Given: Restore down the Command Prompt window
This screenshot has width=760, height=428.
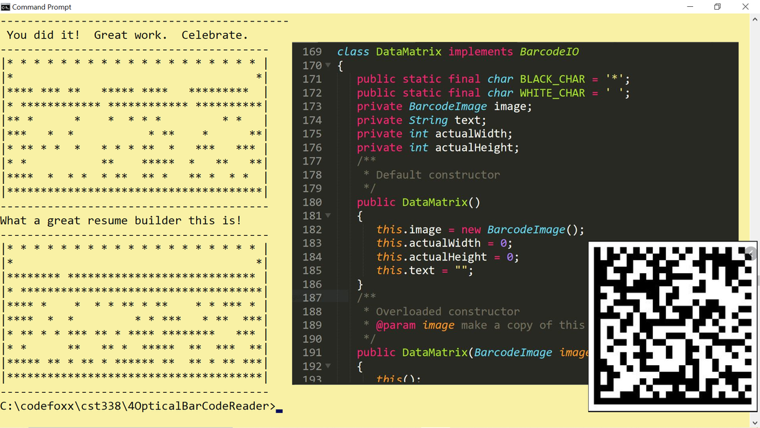Looking at the screenshot, I should click(x=718, y=7).
